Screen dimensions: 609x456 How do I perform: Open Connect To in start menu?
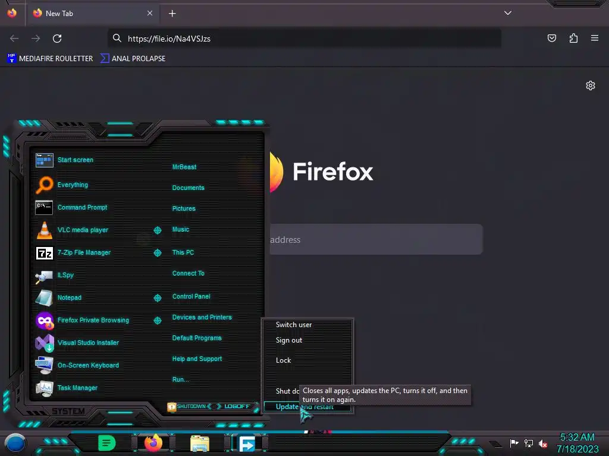pos(188,273)
